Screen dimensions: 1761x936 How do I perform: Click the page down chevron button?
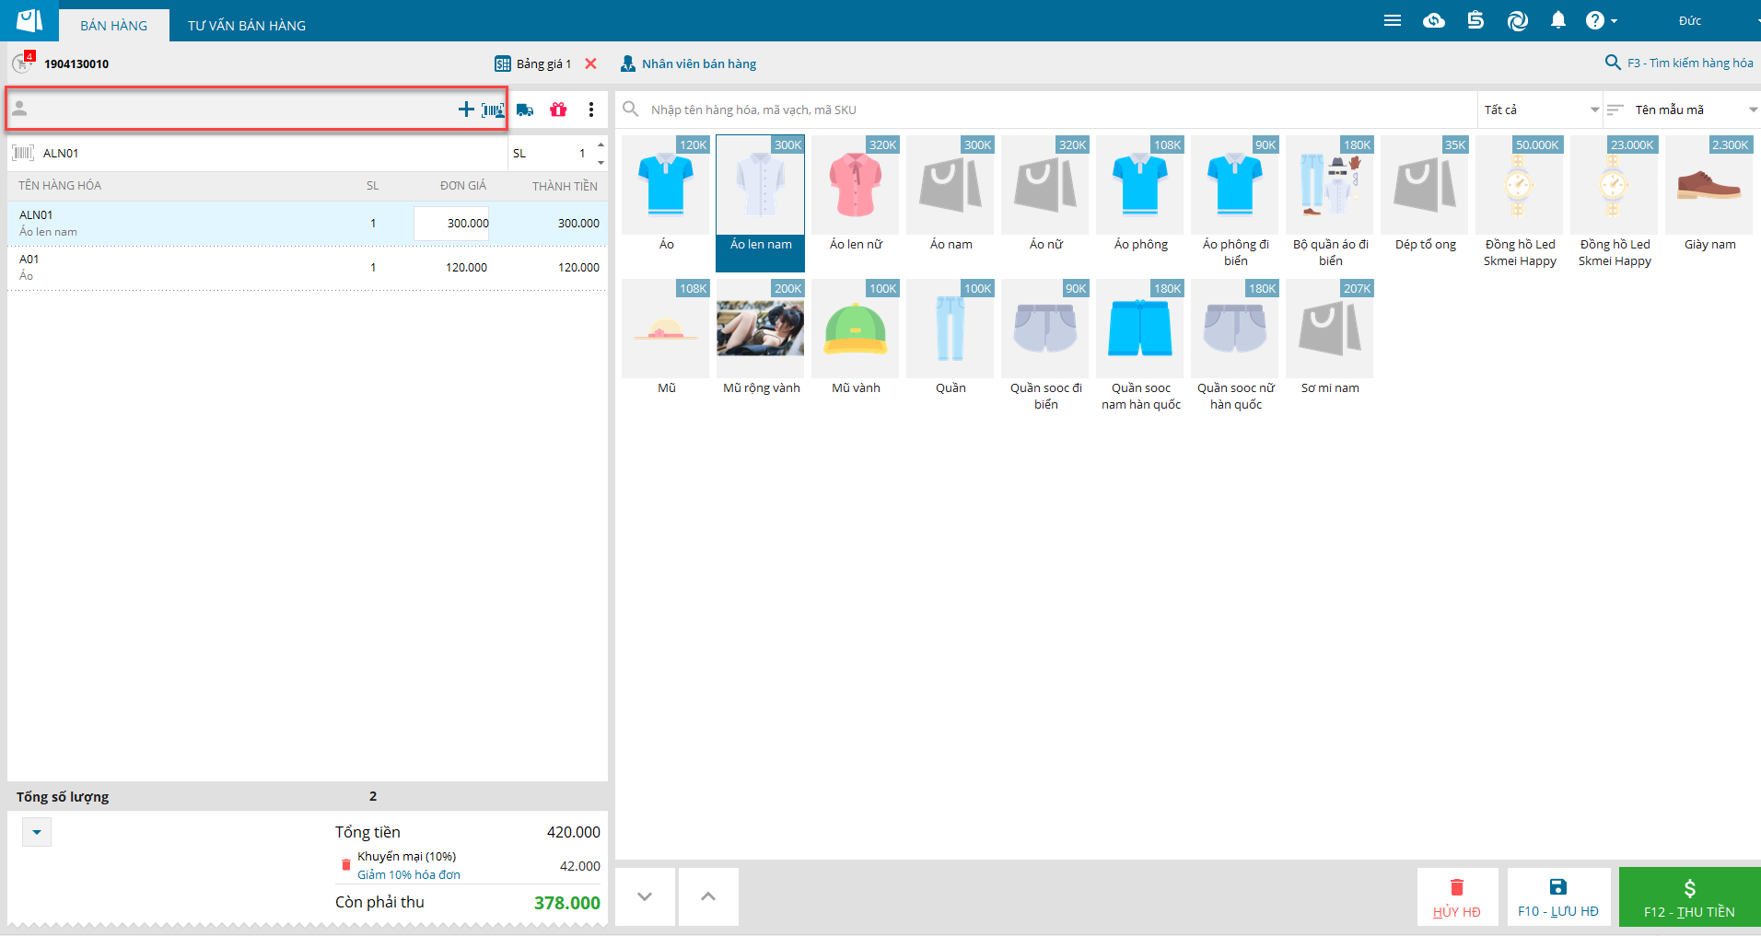[x=645, y=896]
